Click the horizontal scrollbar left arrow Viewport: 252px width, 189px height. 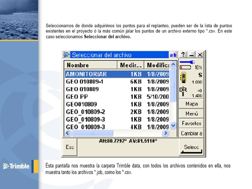coord(68,133)
